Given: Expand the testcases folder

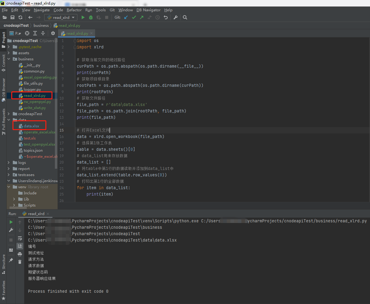Looking at the screenshot, I should (x=9, y=175).
